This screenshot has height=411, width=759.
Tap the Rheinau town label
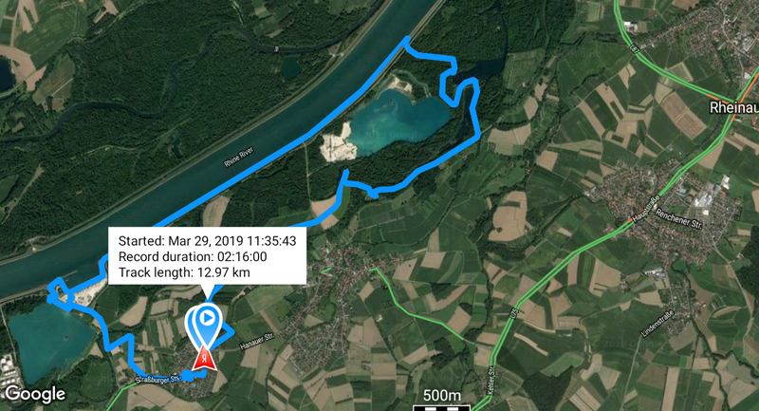733,107
